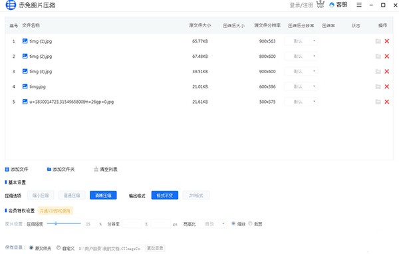Open output folder for timg (1).jpg

[x=378, y=41]
